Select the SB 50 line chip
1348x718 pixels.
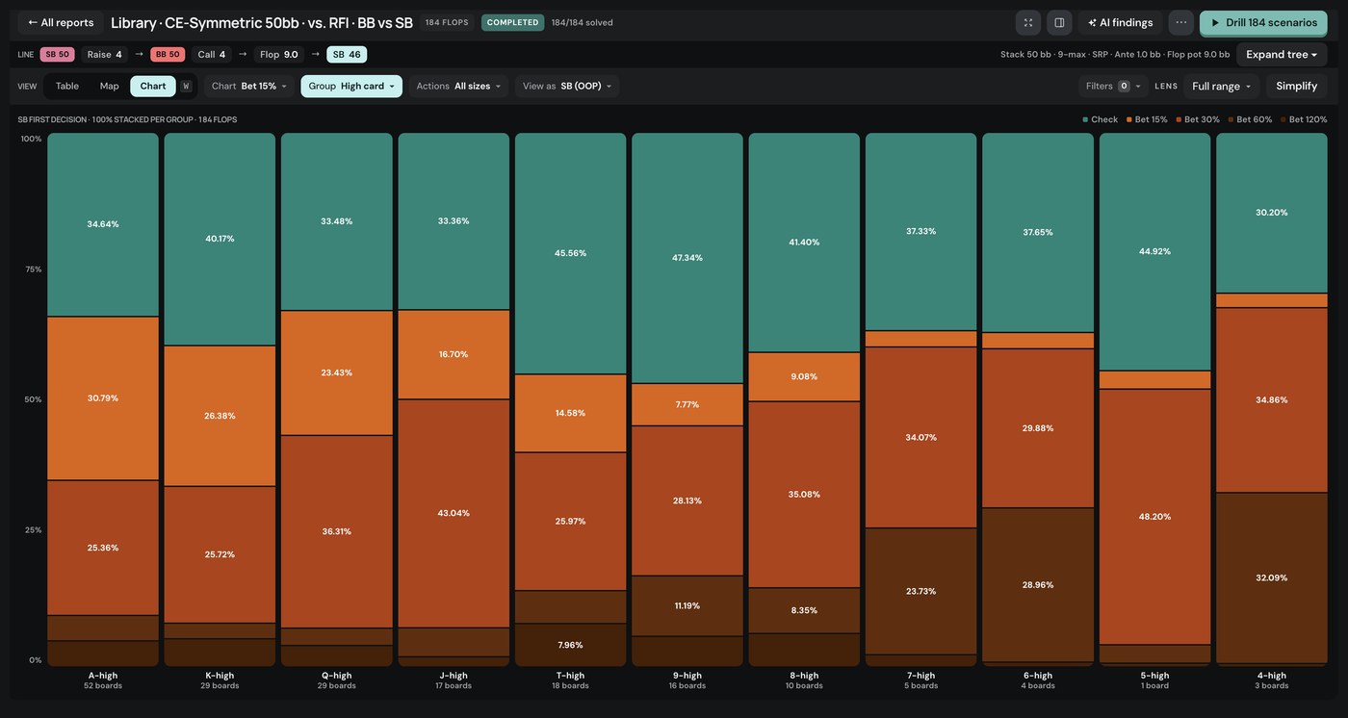[57, 55]
